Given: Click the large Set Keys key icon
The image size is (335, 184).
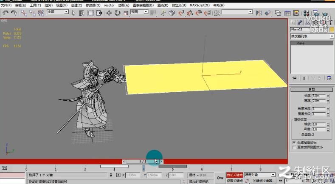Looking at the screenshot, I should coord(220,178).
